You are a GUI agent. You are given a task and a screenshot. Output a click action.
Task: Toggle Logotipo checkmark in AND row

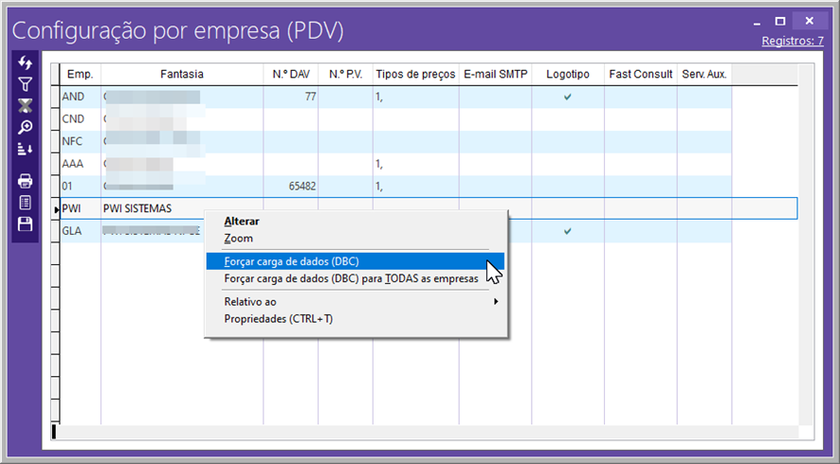pyautogui.click(x=568, y=97)
